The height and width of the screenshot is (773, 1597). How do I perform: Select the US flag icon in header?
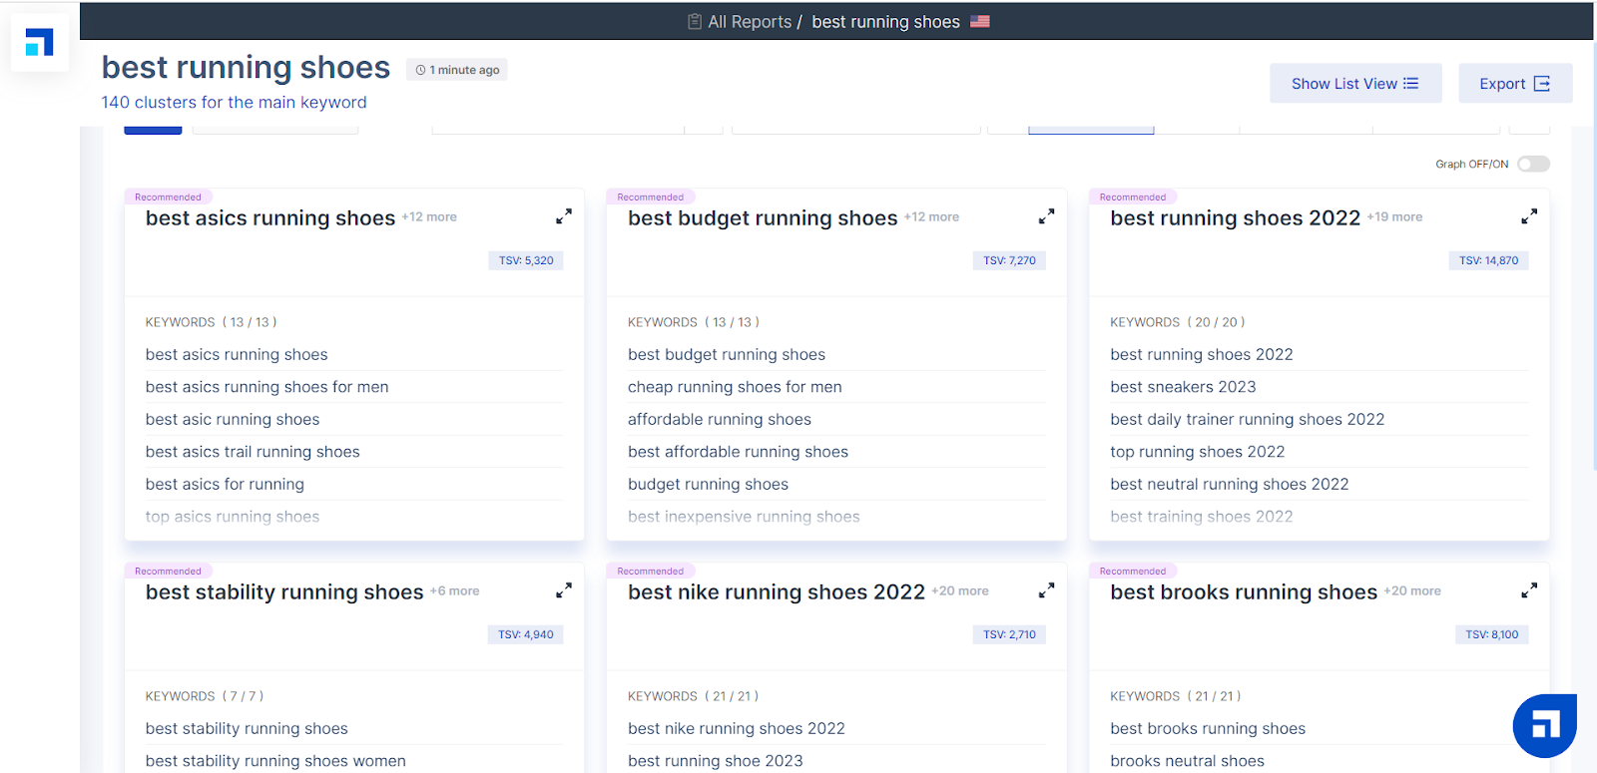(x=980, y=22)
